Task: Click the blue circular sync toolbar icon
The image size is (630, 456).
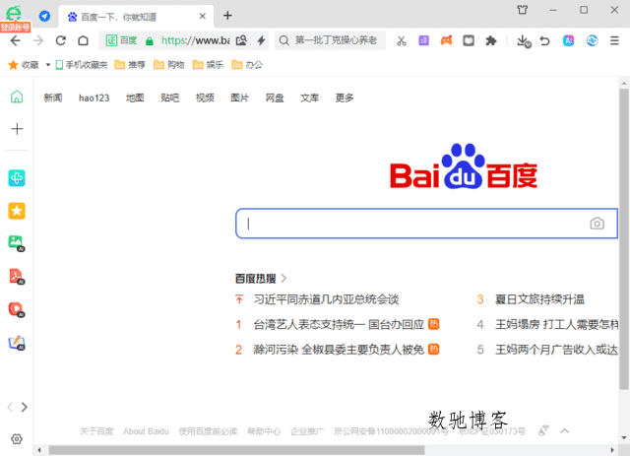Action: click(x=592, y=40)
